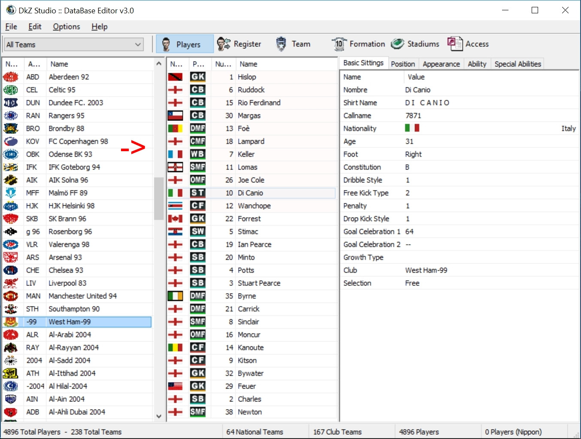
Task: Switch to the Special Abilities tab
Action: coord(518,64)
